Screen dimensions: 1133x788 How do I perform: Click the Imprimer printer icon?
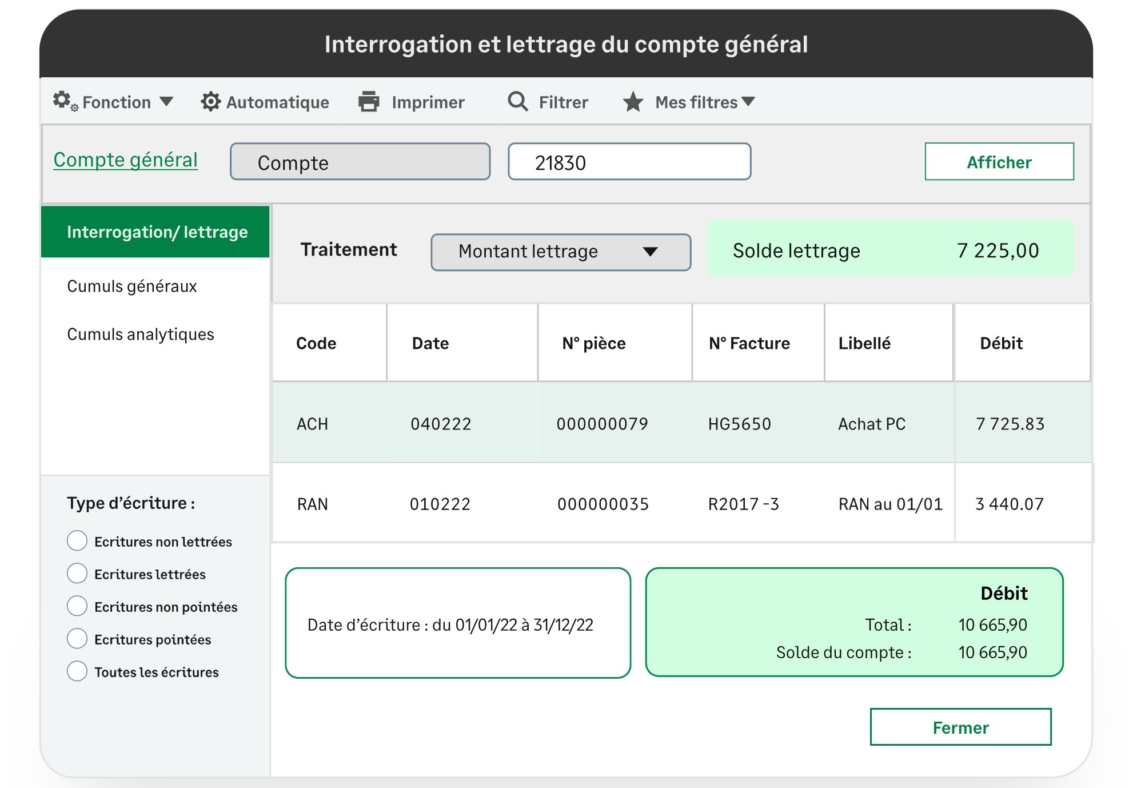click(369, 102)
